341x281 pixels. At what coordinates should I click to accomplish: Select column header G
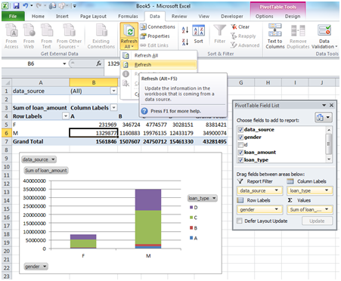(241, 82)
